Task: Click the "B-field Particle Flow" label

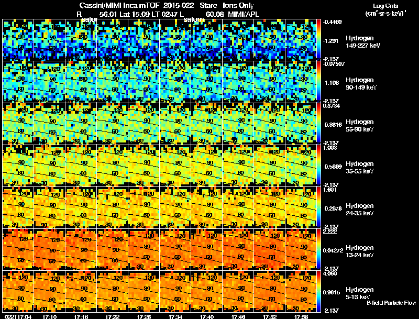Action: pyautogui.click(x=391, y=303)
